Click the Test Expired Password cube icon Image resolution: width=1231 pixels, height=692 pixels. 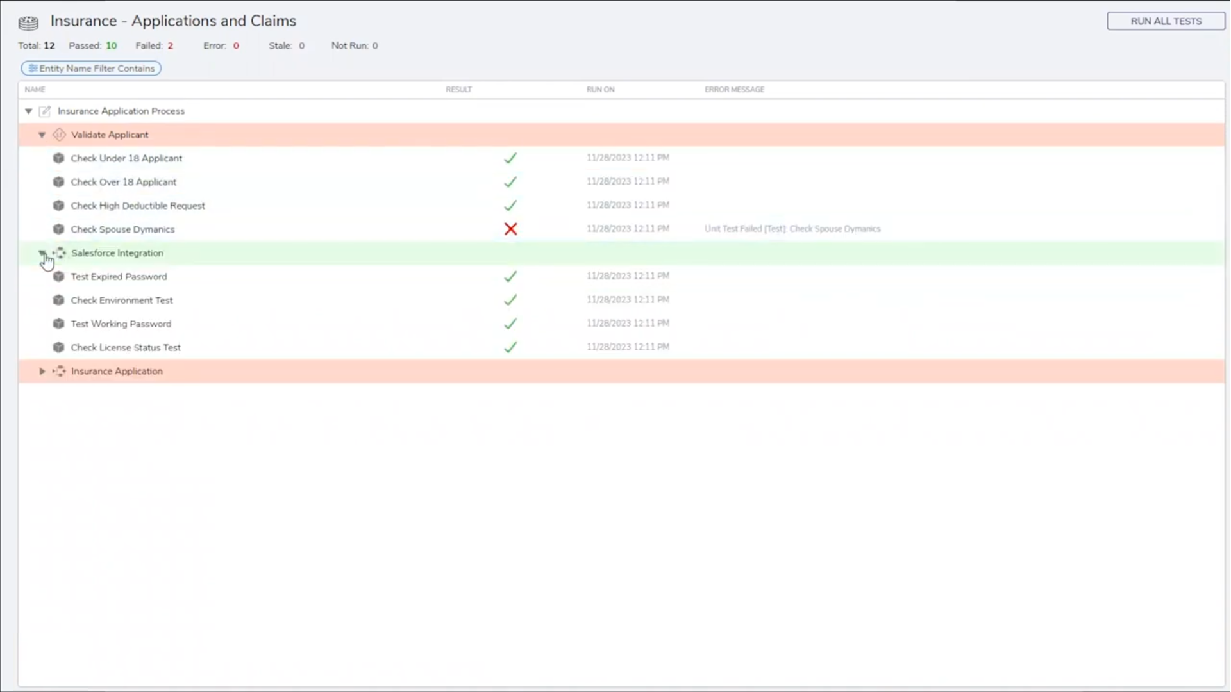[x=58, y=277]
